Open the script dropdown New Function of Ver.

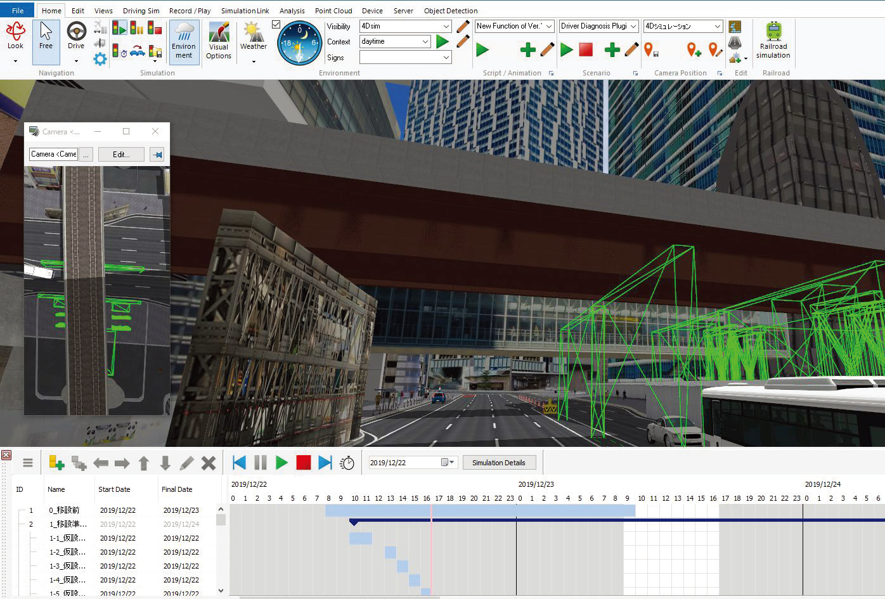tap(515, 26)
